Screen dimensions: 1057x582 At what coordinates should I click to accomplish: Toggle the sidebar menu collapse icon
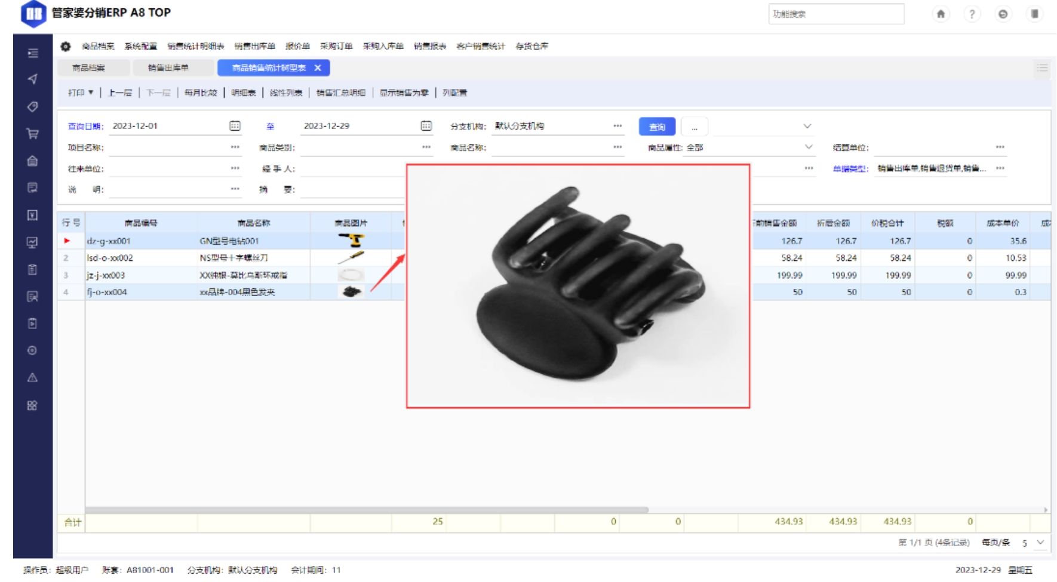pos(33,53)
